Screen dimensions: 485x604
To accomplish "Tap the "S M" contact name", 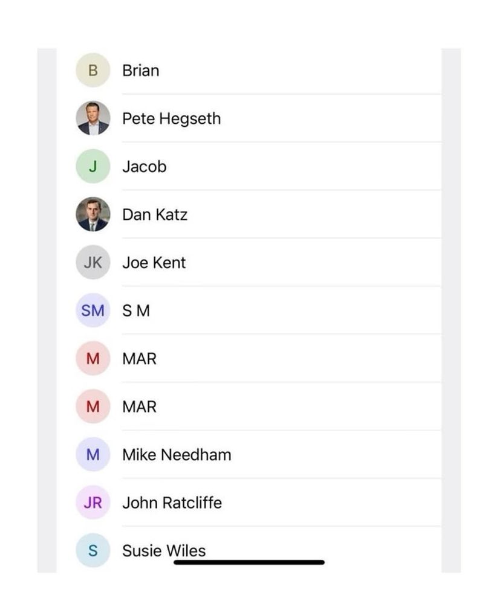I will click(135, 310).
